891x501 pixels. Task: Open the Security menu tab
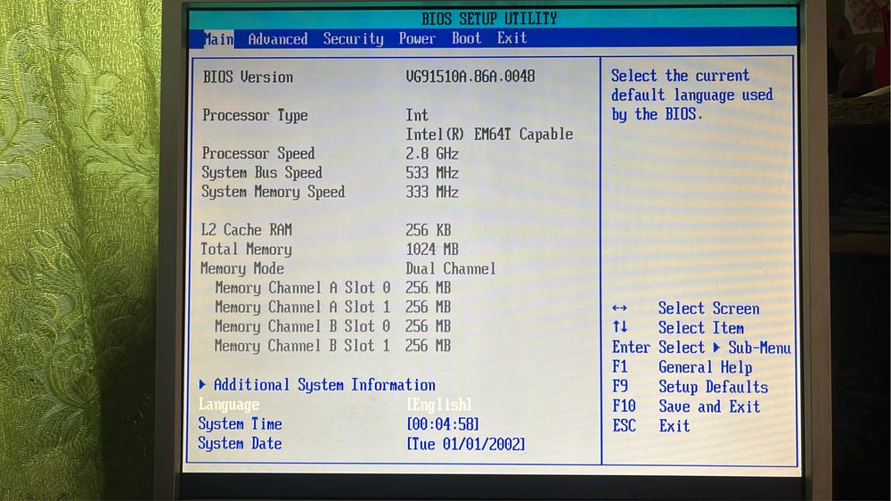click(x=354, y=38)
